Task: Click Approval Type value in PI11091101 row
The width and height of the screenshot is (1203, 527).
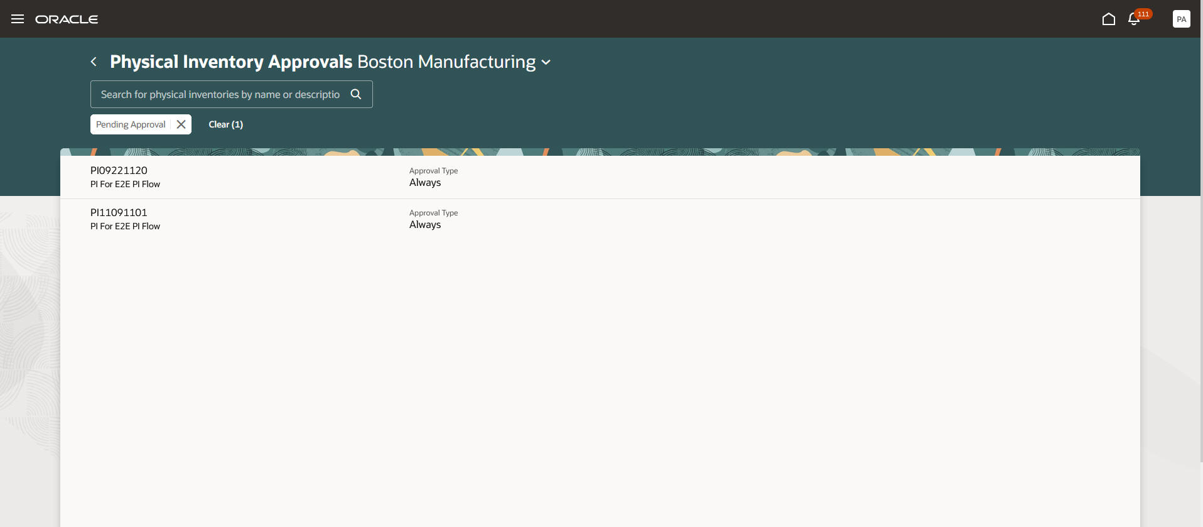Action: [x=425, y=225]
